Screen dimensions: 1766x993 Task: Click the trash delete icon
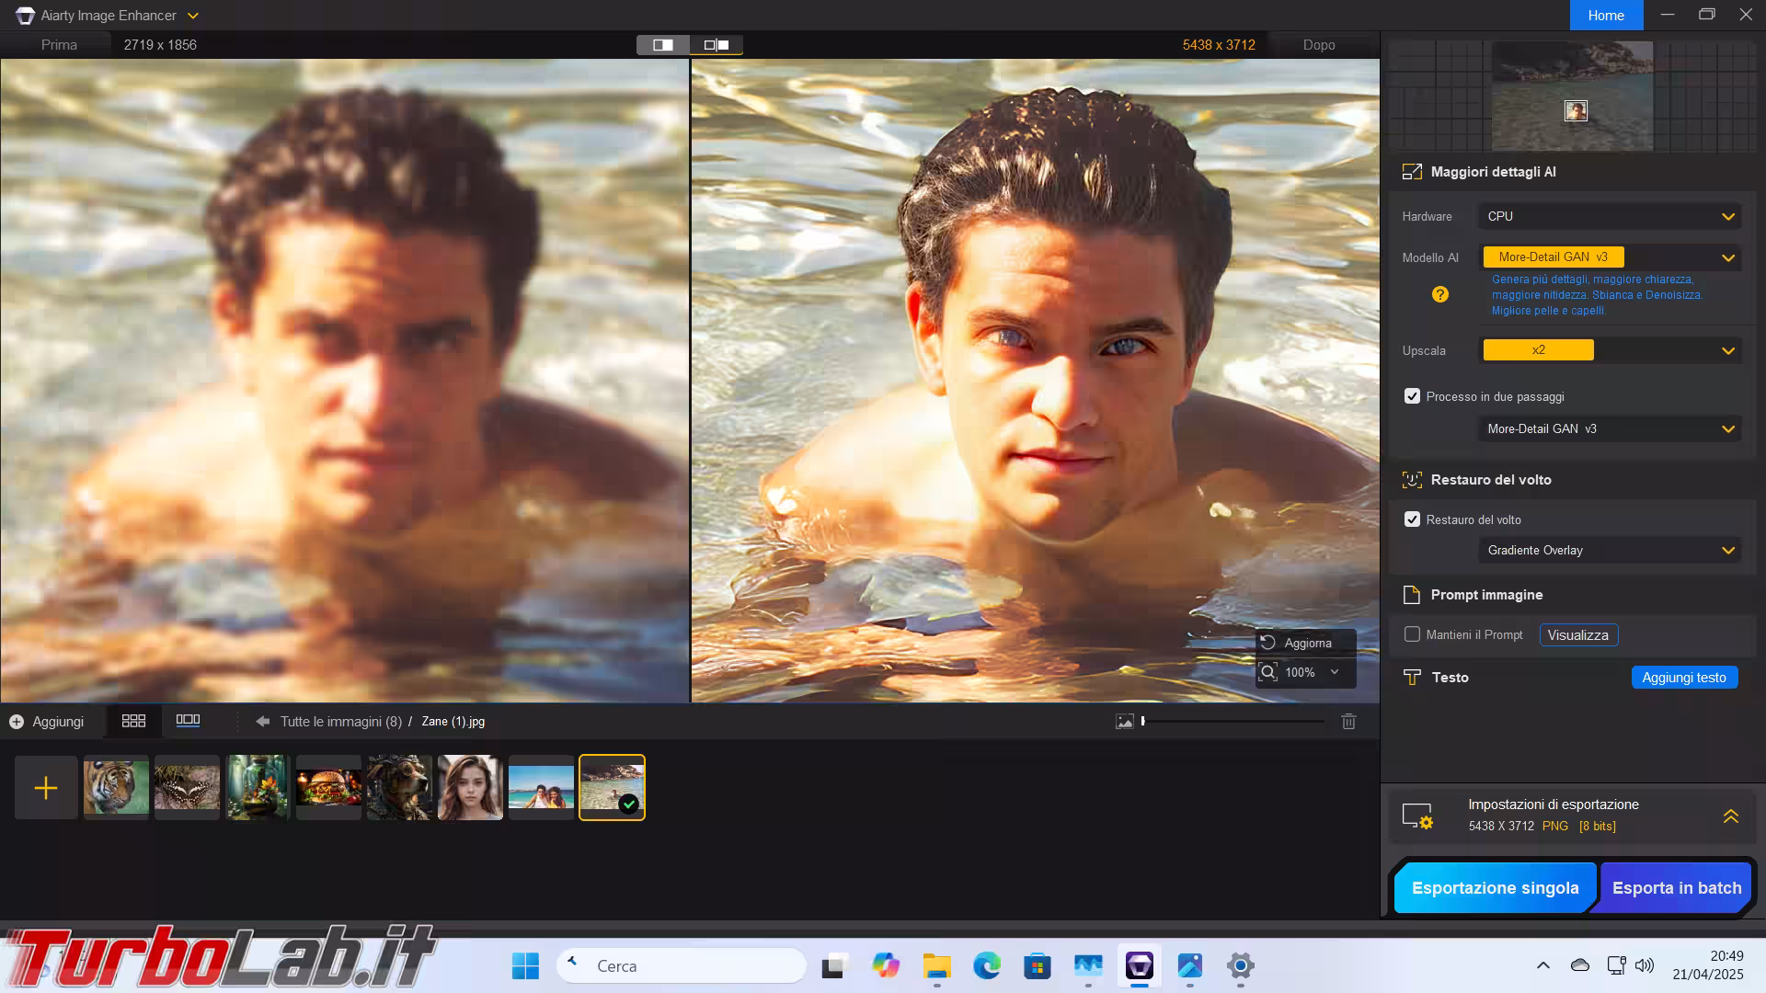coord(1348,722)
